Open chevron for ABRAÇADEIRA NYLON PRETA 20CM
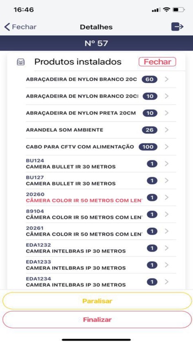The height and width of the screenshot is (344, 193). click(x=167, y=113)
